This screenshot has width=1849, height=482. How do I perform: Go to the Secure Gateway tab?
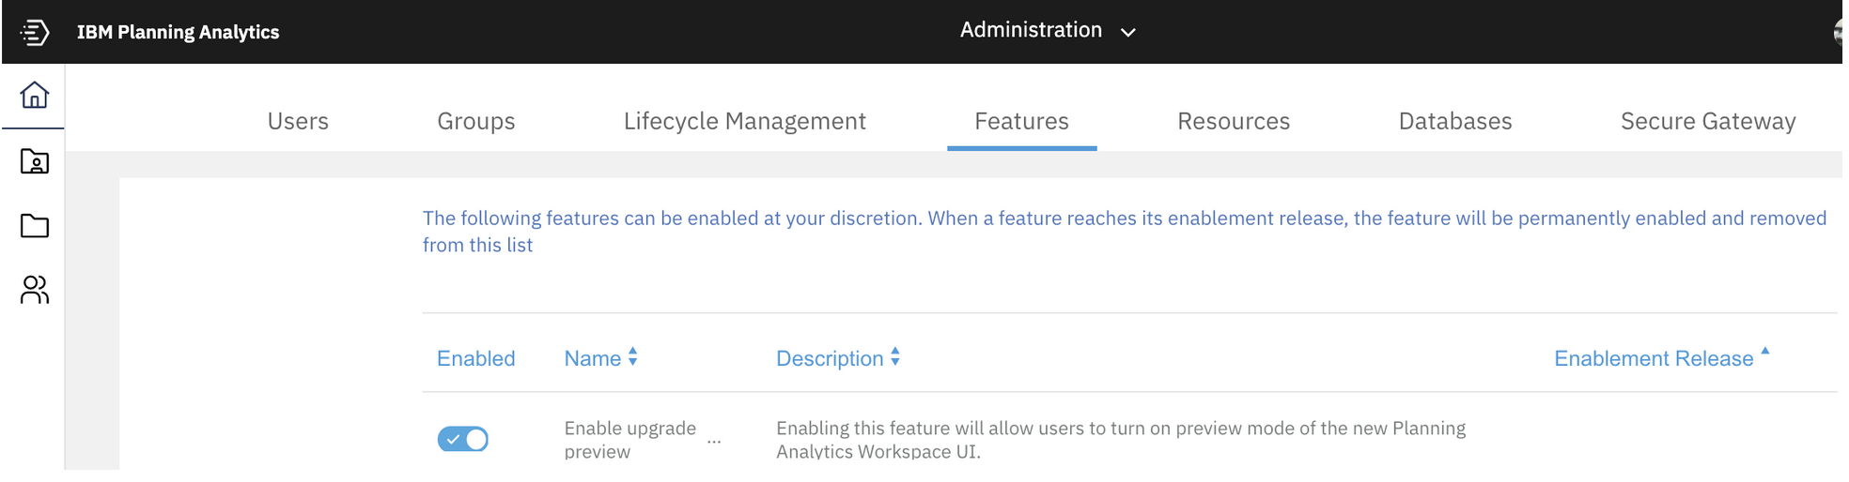pyautogui.click(x=1708, y=121)
